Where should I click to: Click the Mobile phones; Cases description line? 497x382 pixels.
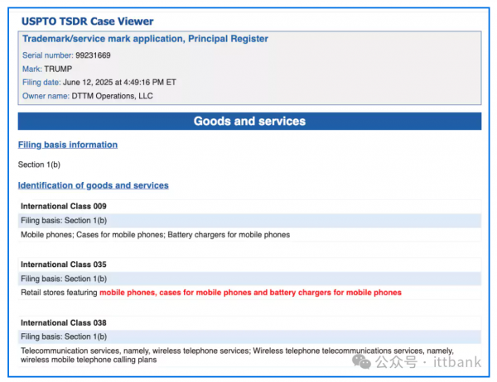pyautogui.click(x=156, y=235)
